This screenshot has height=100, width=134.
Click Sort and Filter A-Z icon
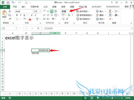pos(116,11)
